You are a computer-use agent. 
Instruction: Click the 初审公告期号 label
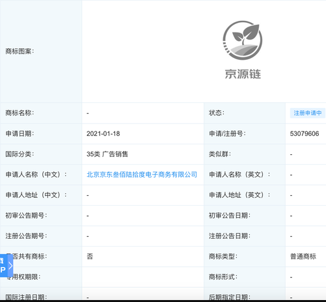[26, 215]
